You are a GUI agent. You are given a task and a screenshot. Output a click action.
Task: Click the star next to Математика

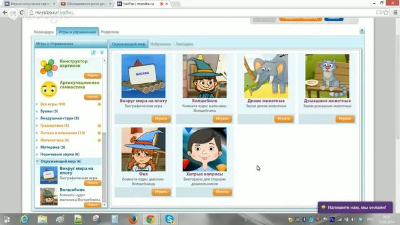point(99,140)
